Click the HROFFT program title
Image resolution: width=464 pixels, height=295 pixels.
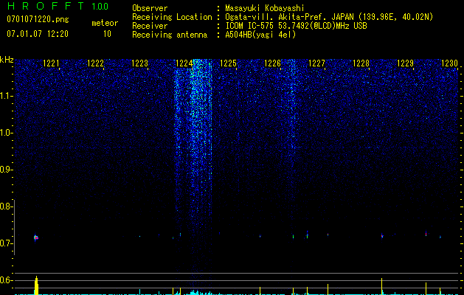click(x=46, y=6)
